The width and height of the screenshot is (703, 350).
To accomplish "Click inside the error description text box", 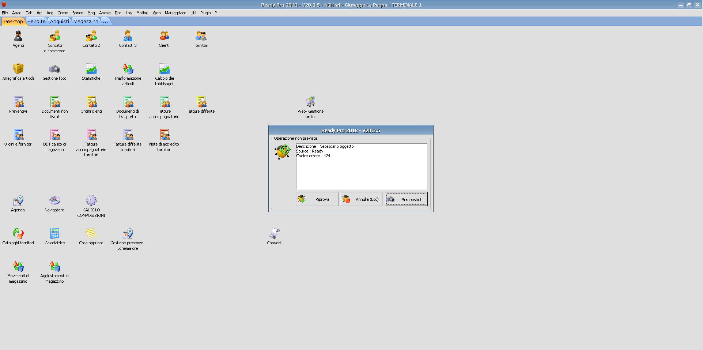I will click(x=362, y=166).
